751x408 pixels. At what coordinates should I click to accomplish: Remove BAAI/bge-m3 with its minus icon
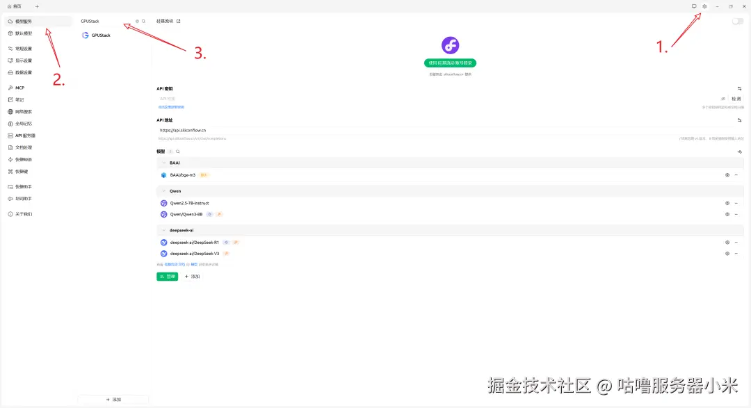[x=736, y=175]
